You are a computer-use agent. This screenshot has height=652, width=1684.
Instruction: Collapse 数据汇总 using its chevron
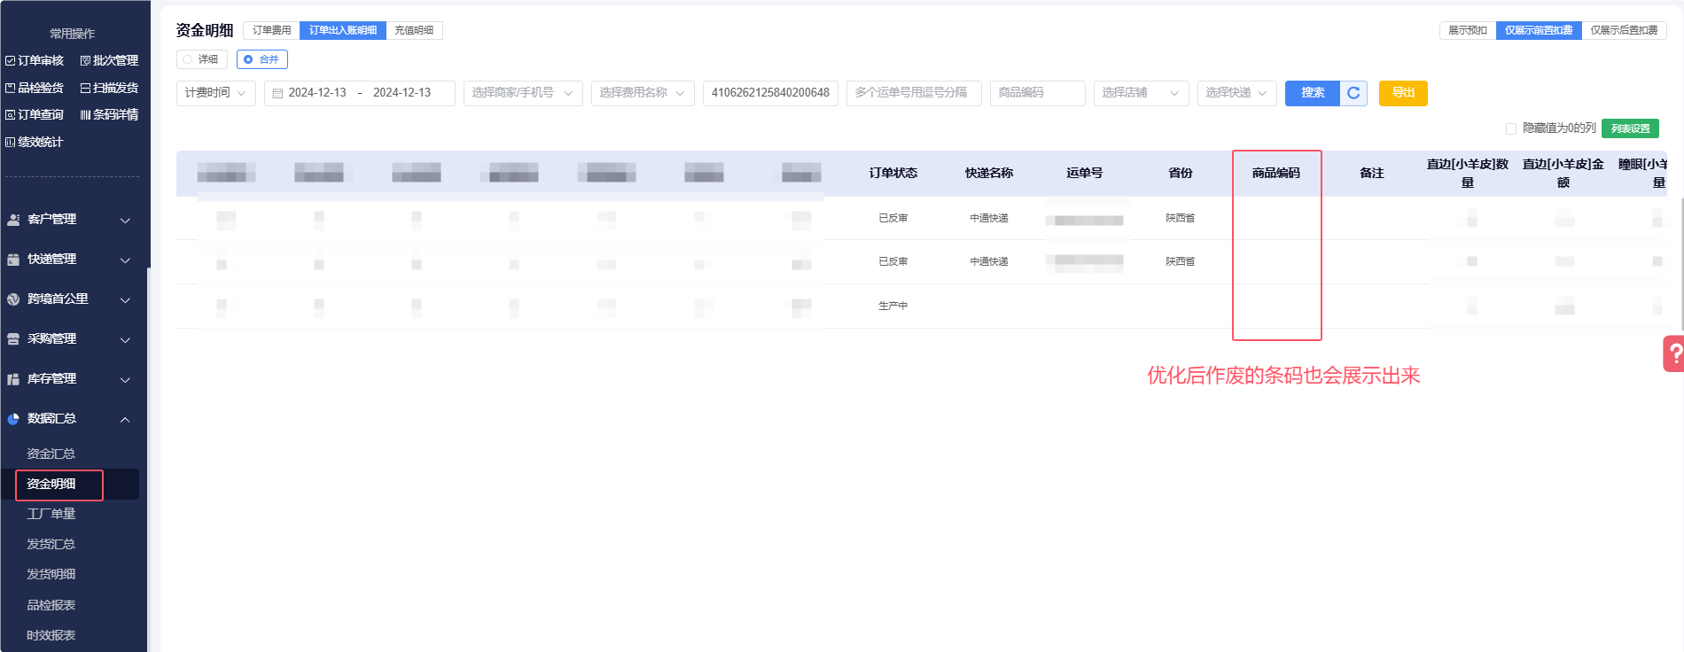(x=125, y=420)
